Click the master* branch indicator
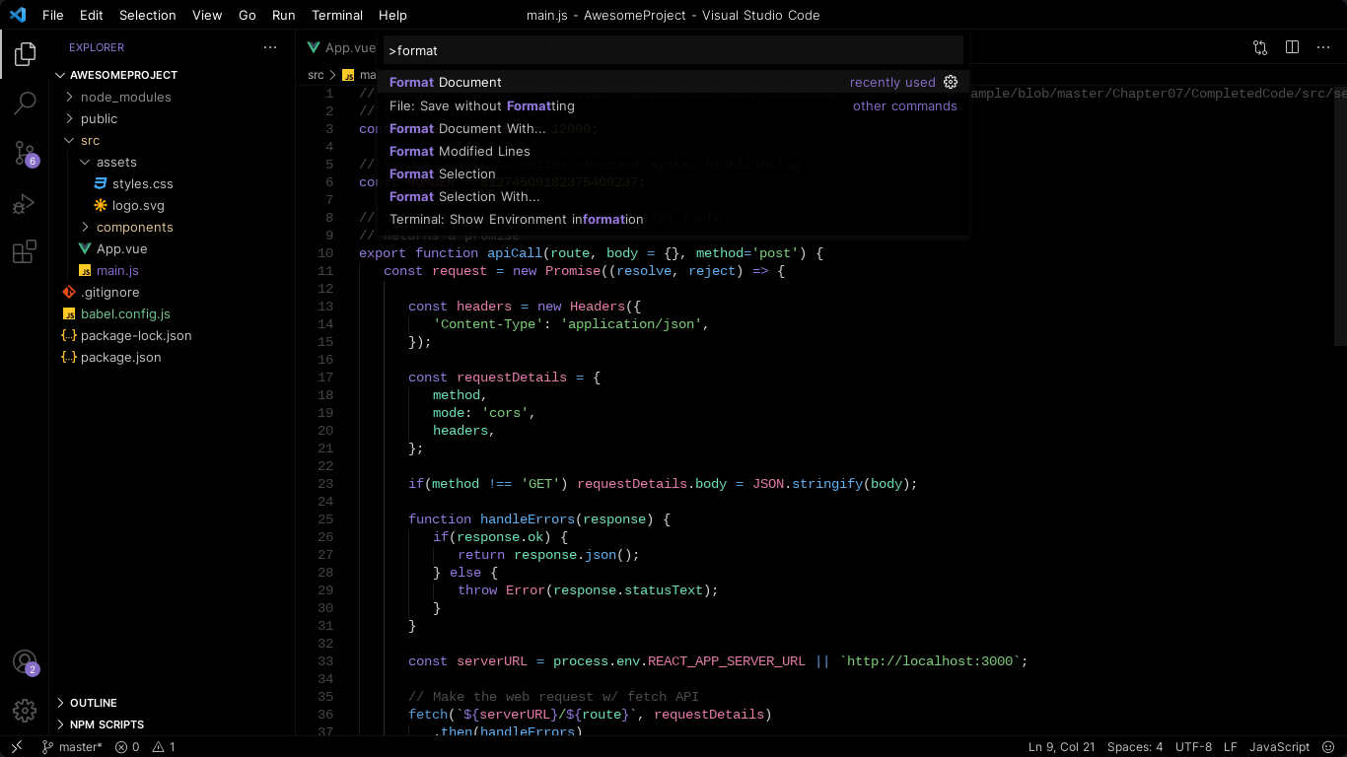 click(72, 747)
